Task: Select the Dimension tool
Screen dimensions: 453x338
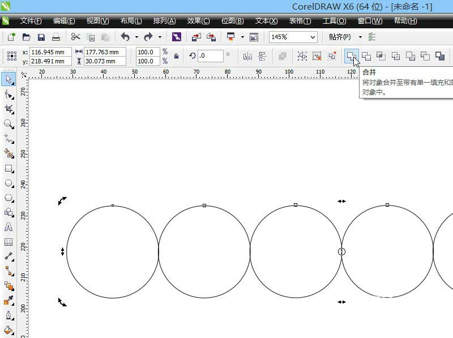Action: pos(8,256)
